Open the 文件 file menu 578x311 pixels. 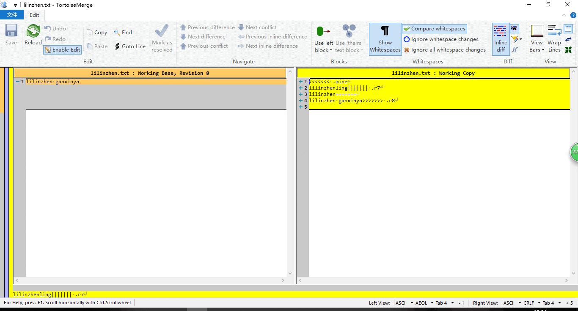(12, 15)
